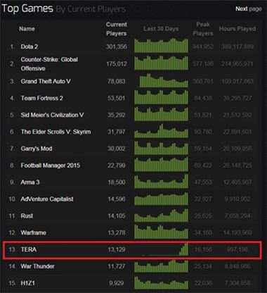Select Warframe current players 13,278
The width and height of the screenshot is (267, 293).
117,232
